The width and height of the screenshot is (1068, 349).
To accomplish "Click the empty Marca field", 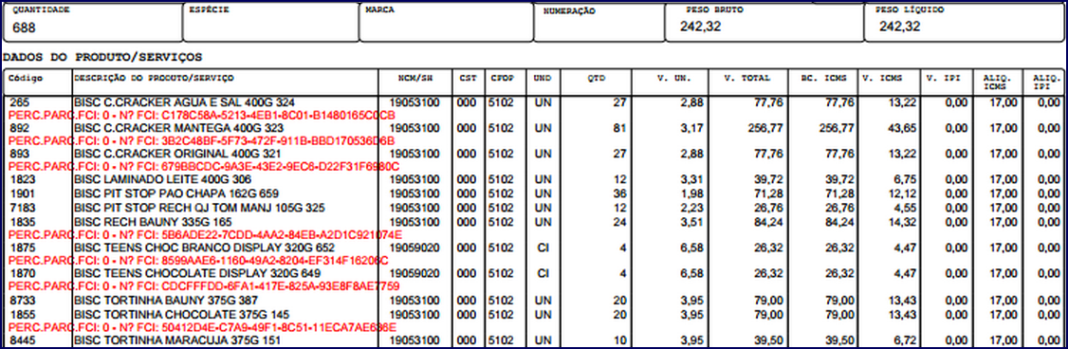I will [446, 22].
